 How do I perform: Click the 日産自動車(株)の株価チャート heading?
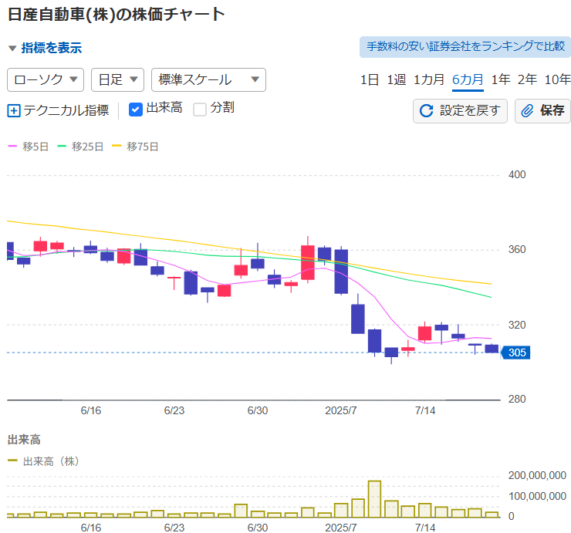click(x=117, y=15)
